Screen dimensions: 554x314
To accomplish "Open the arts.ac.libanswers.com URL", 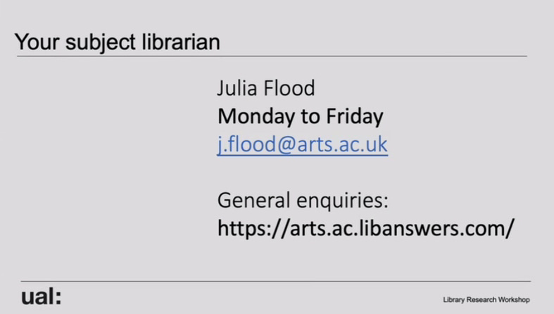I will tap(365, 229).
